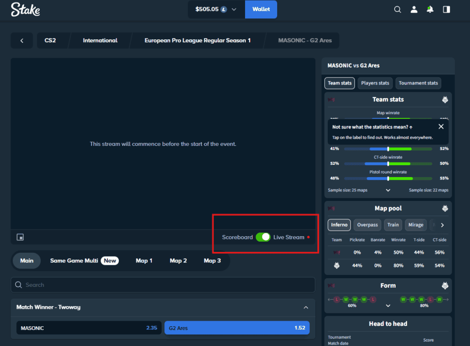Open the user account icon in the header
The height and width of the screenshot is (346, 470).
pyautogui.click(x=414, y=9)
